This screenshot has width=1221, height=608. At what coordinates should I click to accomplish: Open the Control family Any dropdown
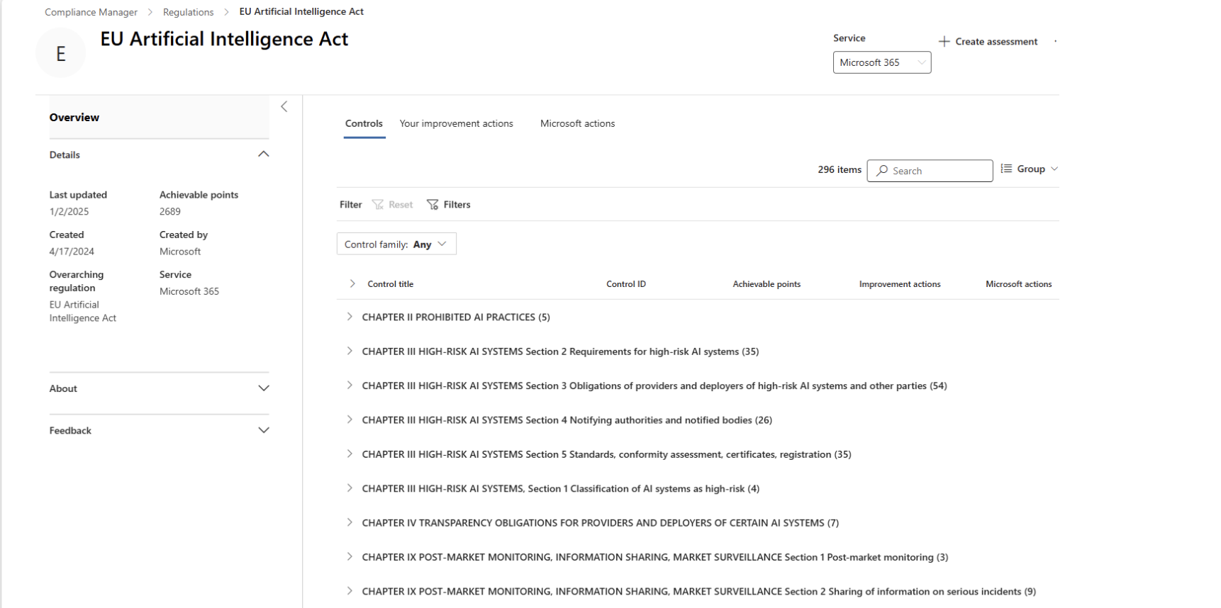pyautogui.click(x=396, y=244)
